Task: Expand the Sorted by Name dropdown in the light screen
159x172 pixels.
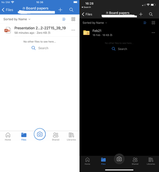Action: [x=17, y=19]
